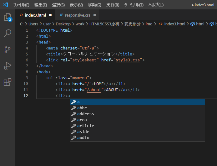The width and height of the screenshot is (217, 166).
Task: Open the ファイル(F) menu
Action: tap(21, 5)
